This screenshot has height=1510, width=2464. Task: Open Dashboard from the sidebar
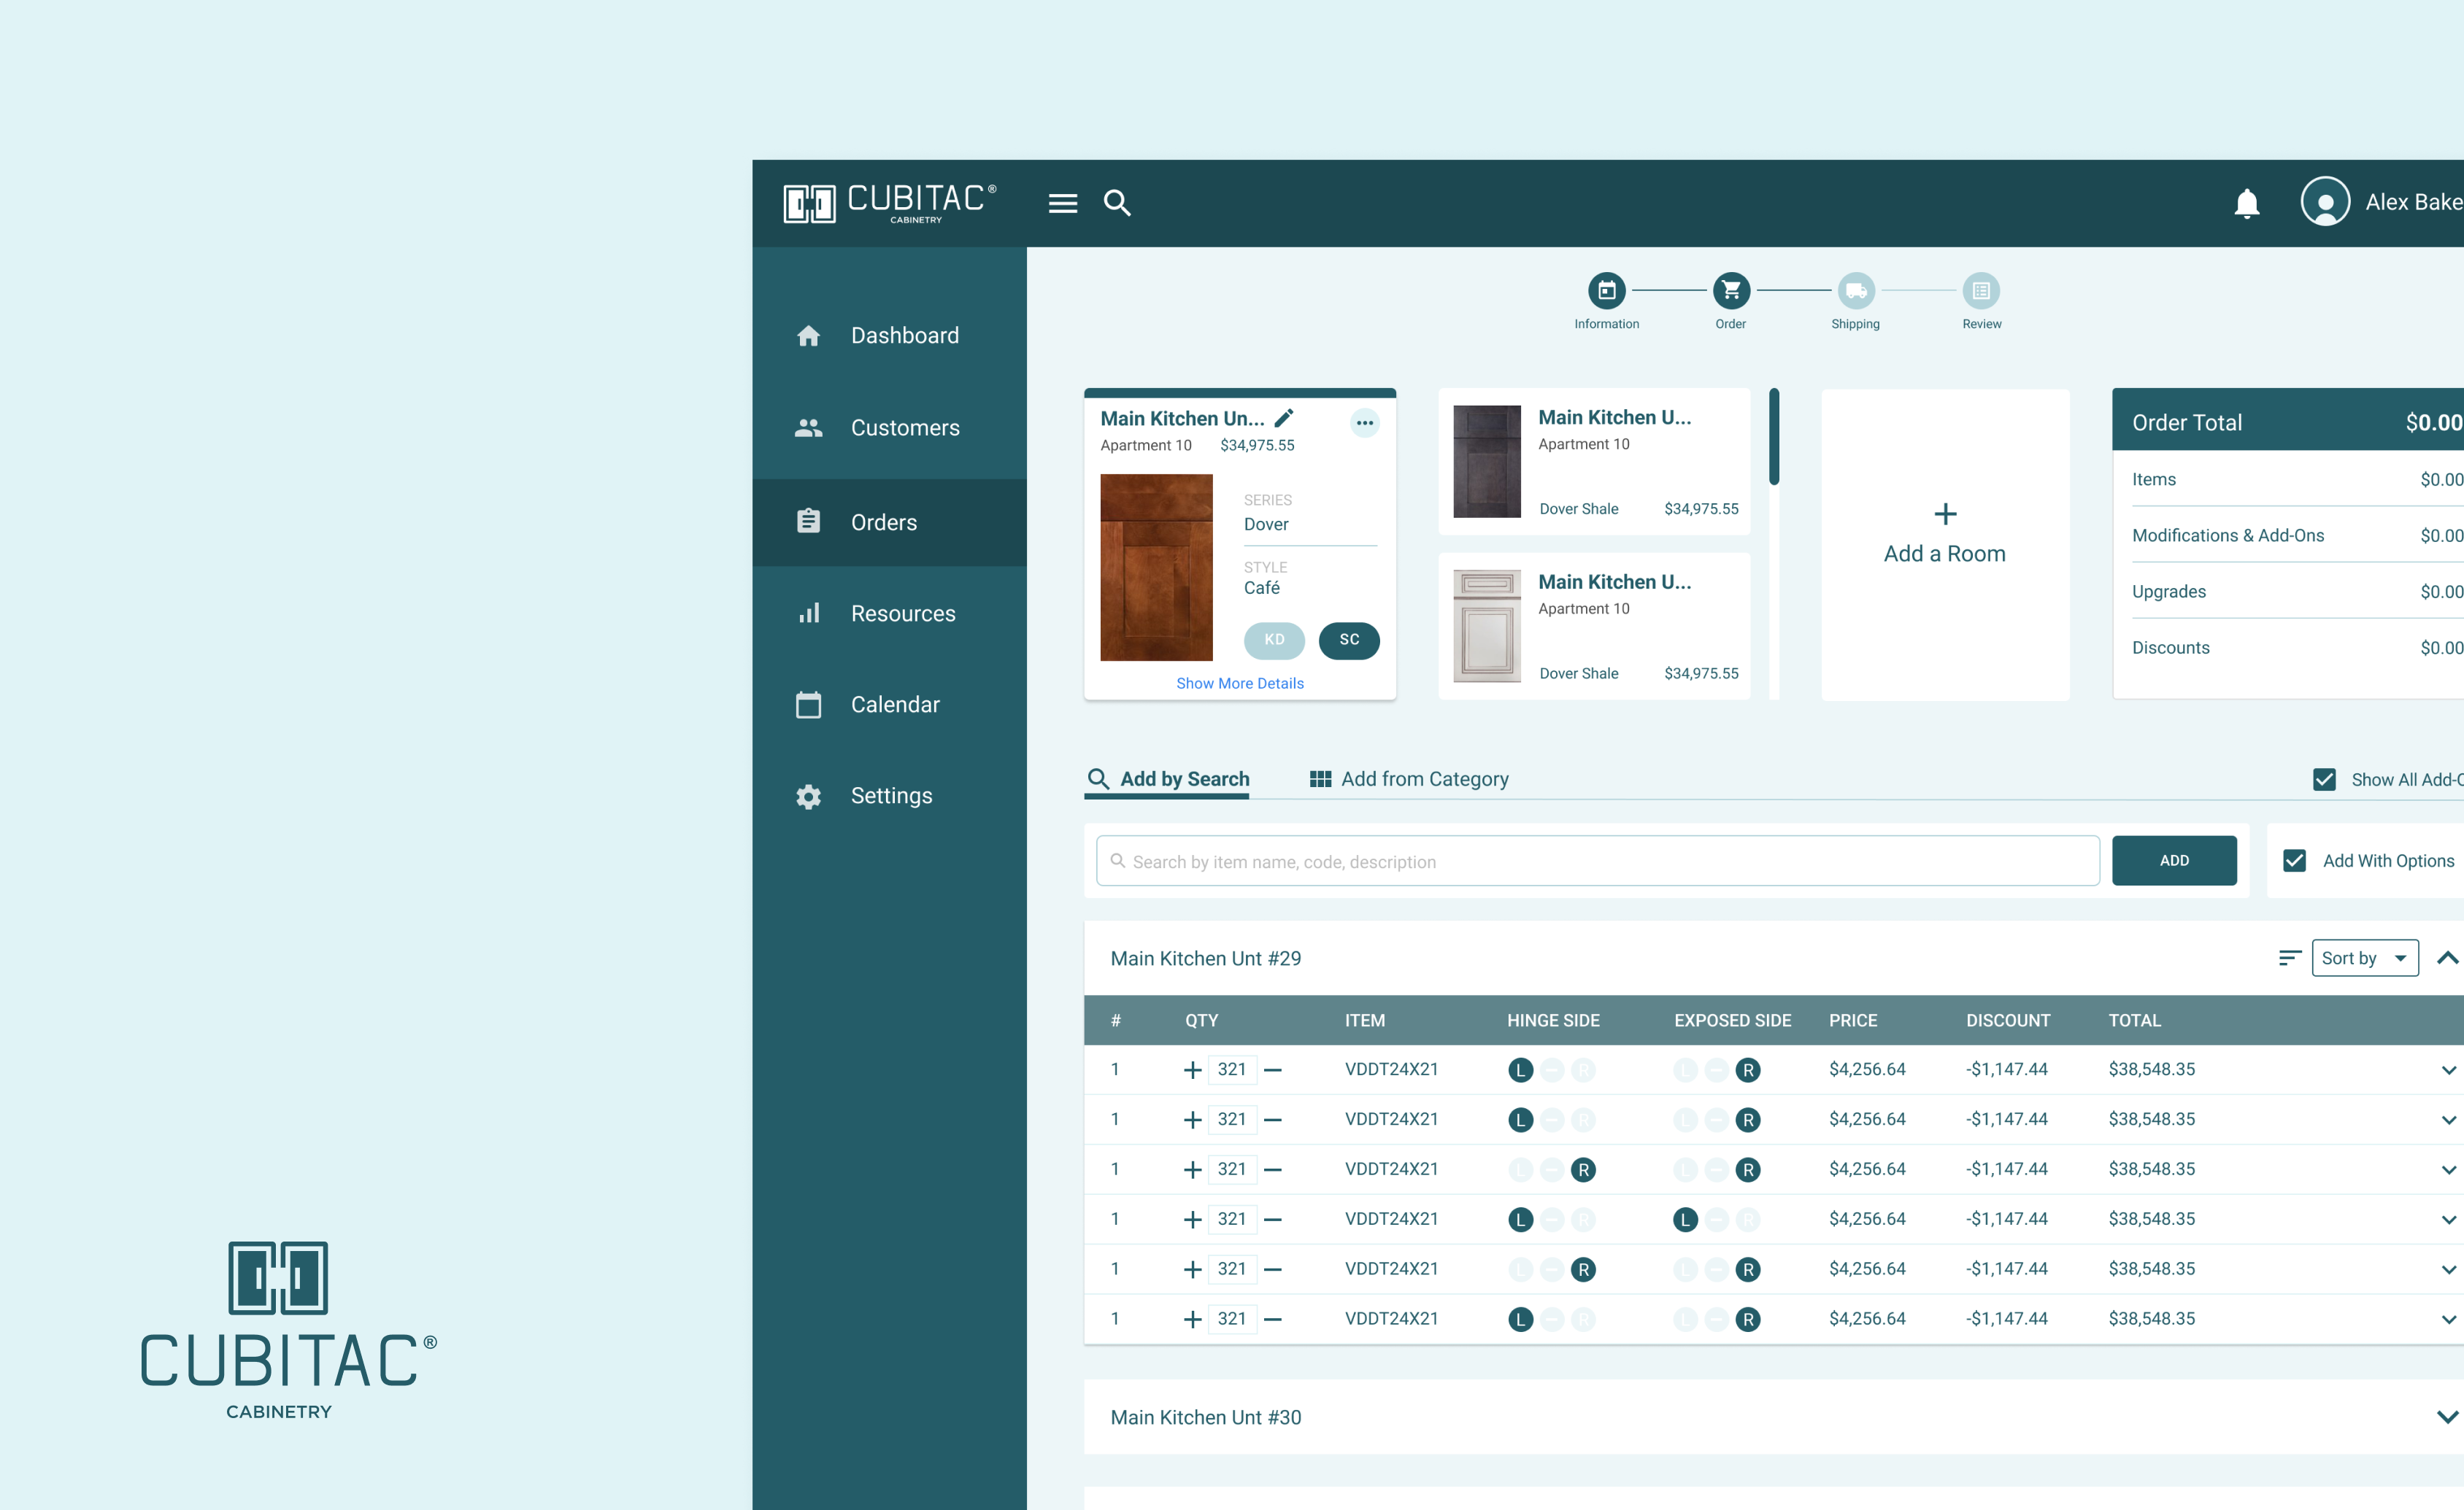click(x=889, y=336)
